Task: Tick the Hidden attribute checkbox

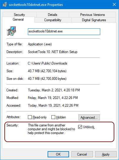Action: coord(53,117)
